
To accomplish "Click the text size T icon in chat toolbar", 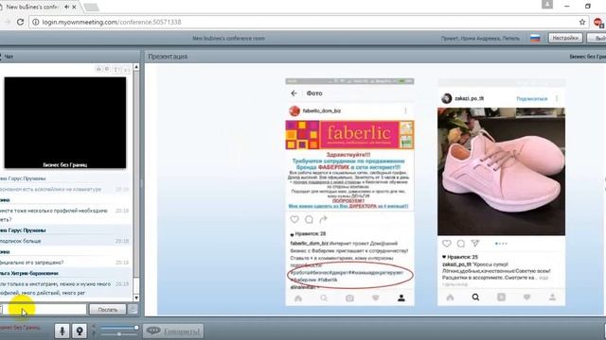I will 116,69.
